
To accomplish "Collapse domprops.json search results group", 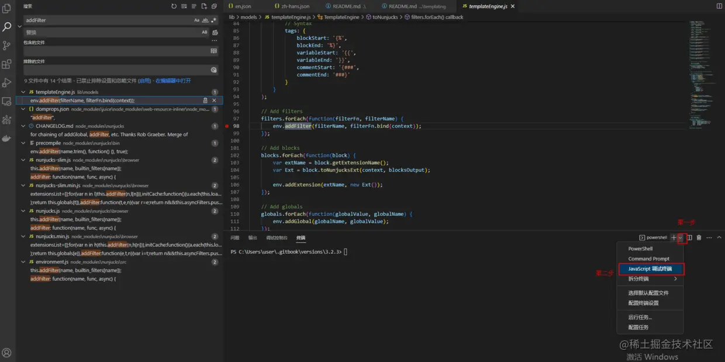I will (x=23, y=109).
